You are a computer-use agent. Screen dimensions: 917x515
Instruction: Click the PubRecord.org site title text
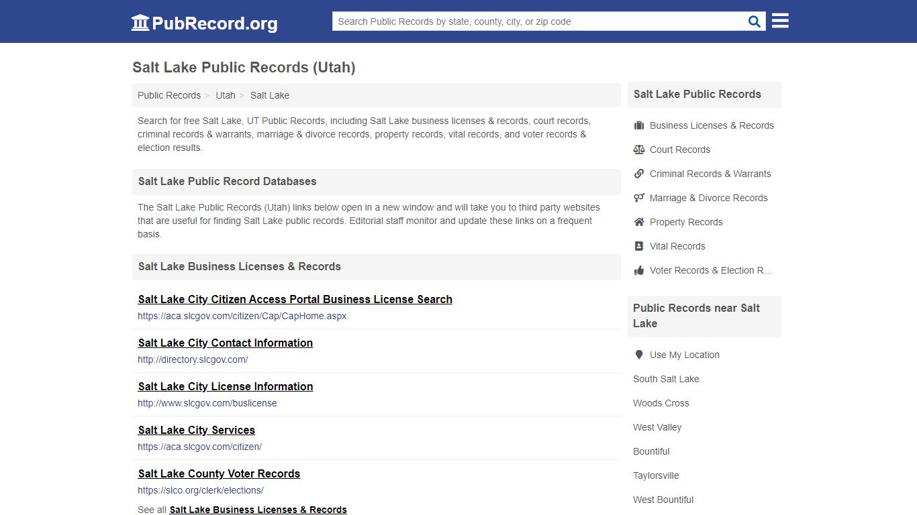[215, 23]
